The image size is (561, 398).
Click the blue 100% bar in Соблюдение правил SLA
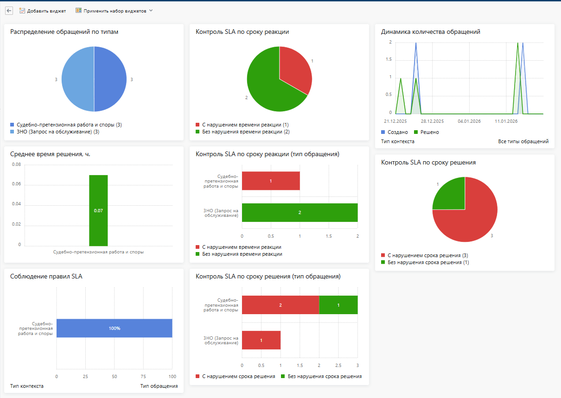(x=114, y=328)
